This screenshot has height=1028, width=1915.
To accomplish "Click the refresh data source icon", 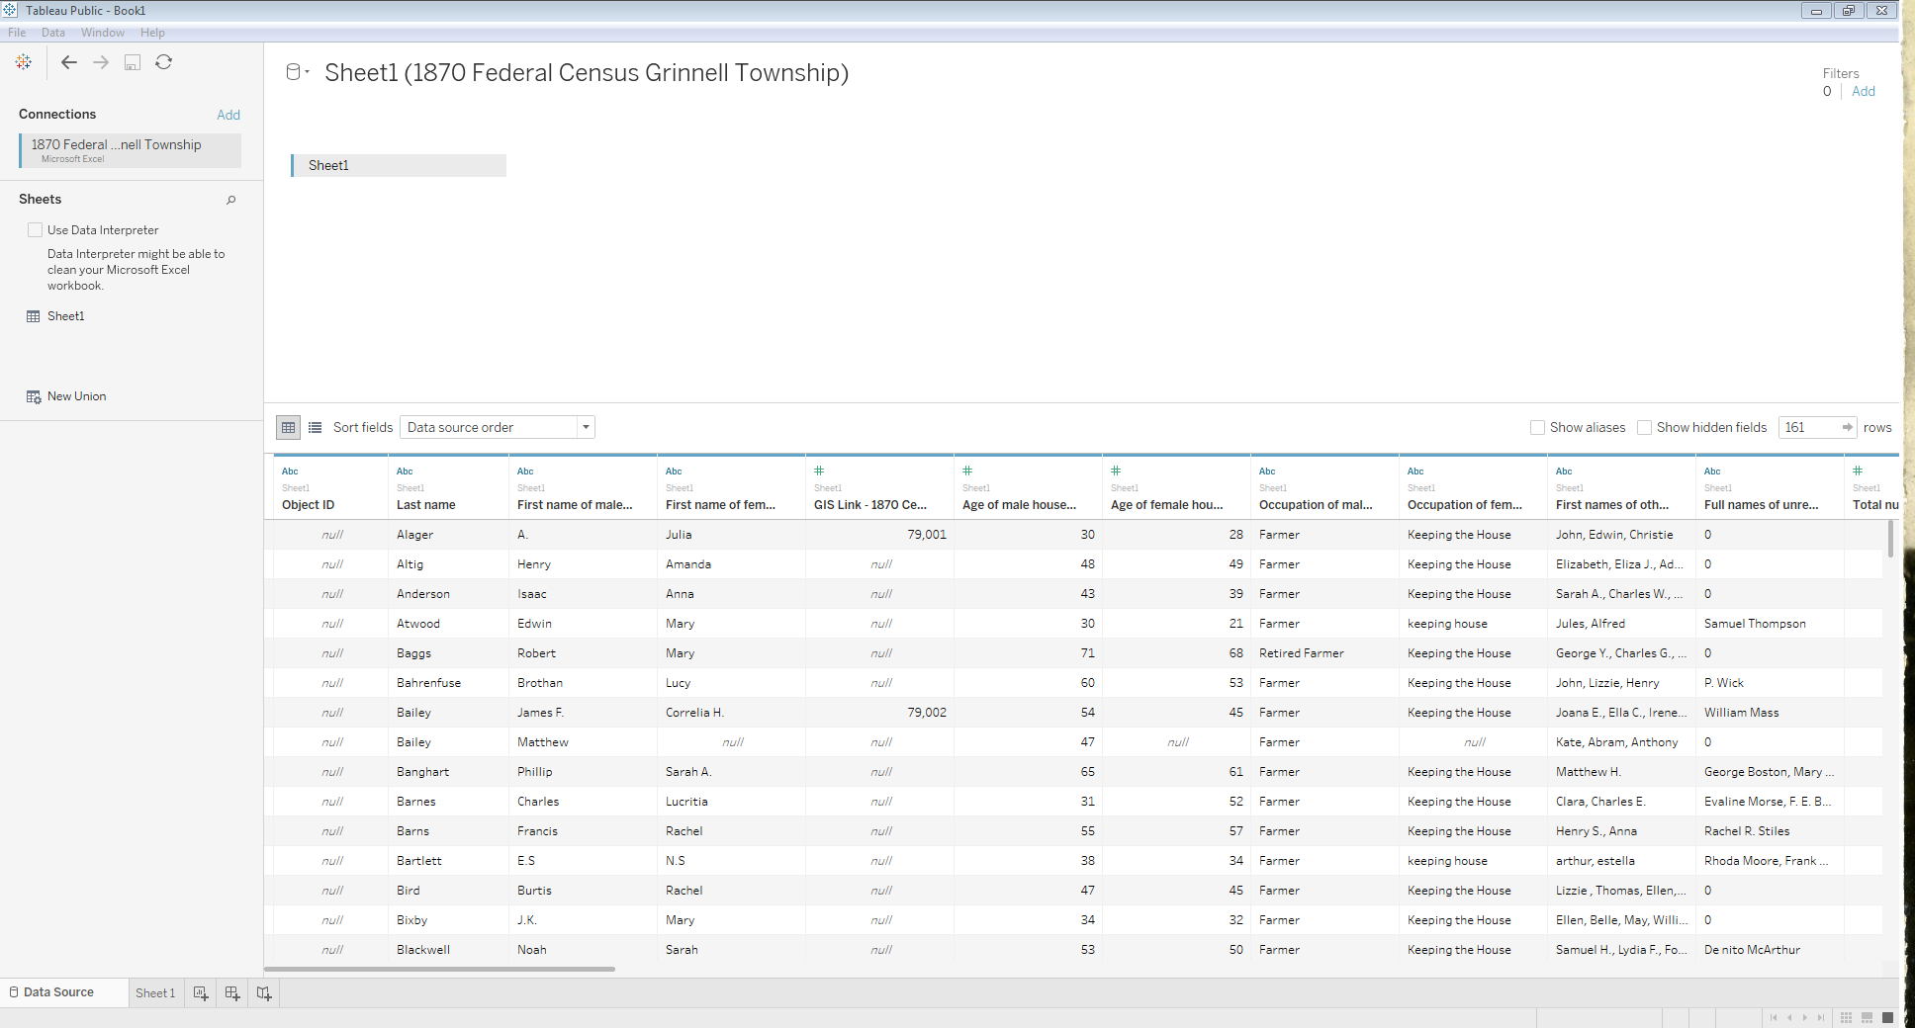I will (x=164, y=62).
